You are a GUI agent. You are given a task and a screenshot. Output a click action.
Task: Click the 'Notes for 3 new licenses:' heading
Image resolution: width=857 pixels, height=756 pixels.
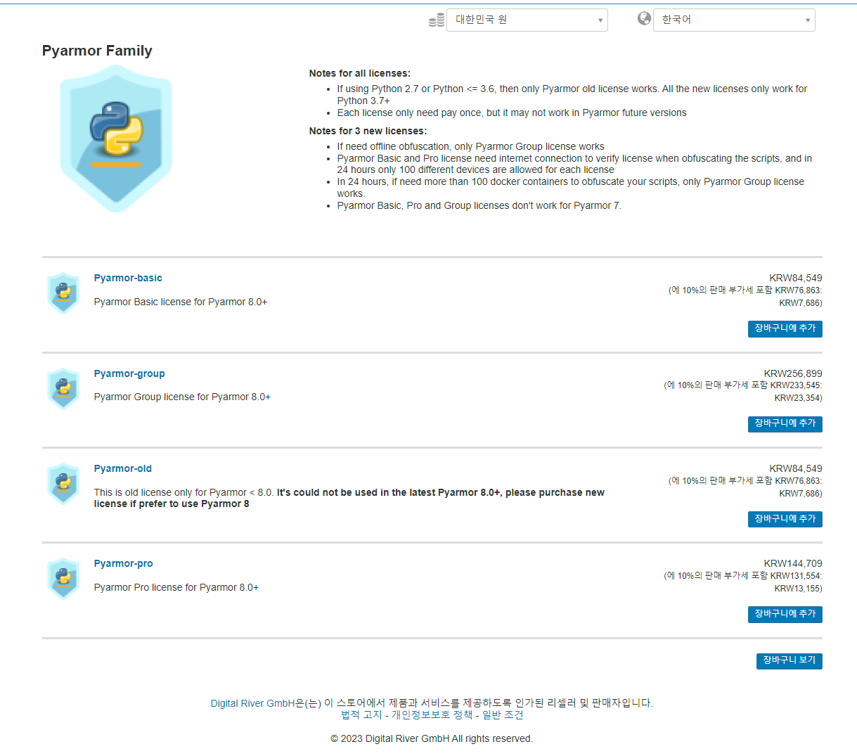(368, 131)
